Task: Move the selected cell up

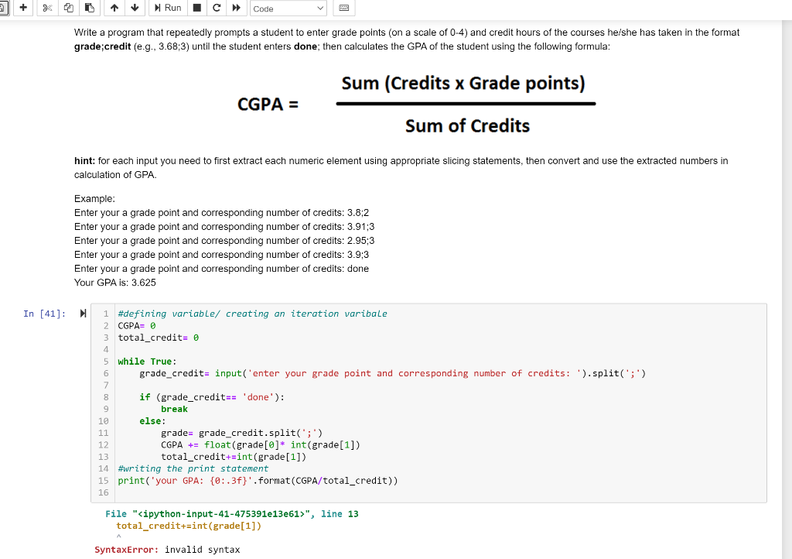Action: [x=114, y=8]
